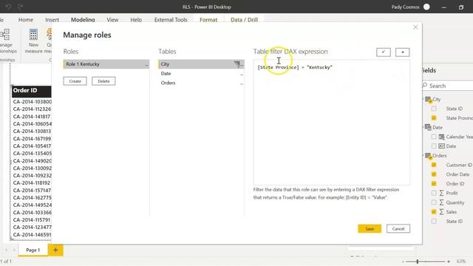Viewport: 473px width, 266px height.
Task: Save the role changes
Action: [x=370, y=228]
